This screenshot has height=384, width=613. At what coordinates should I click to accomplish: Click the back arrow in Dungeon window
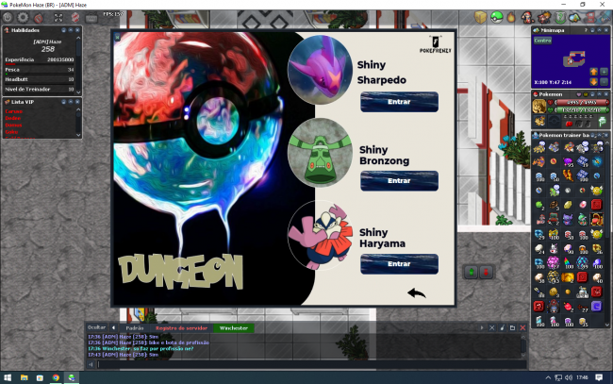(416, 292)
